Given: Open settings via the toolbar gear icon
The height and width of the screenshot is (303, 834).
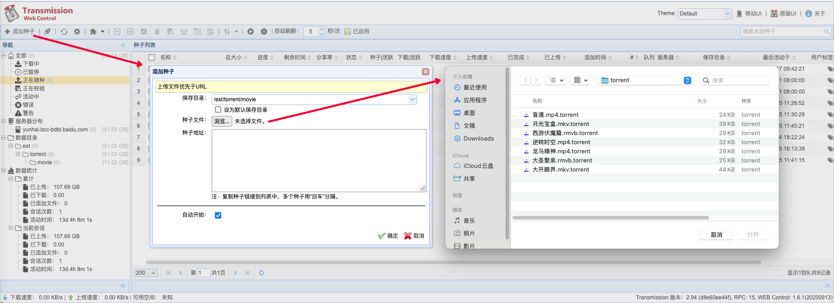Looking at the screenshot, I should tap(77, 31).
